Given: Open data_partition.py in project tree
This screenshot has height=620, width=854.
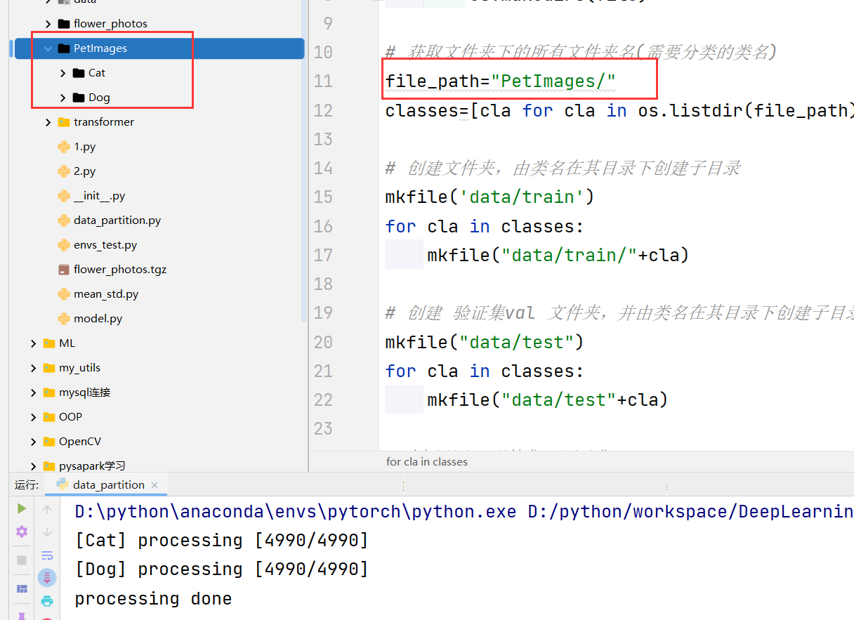Looking at the screenshot, I should pos(117,220).
